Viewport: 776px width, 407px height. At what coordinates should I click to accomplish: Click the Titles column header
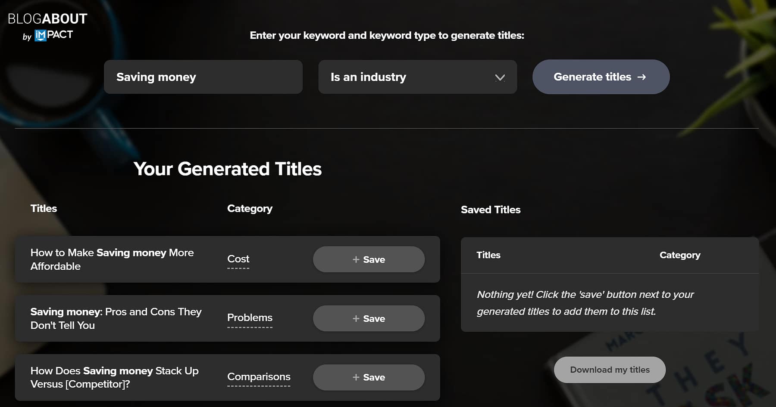[44, 208]
